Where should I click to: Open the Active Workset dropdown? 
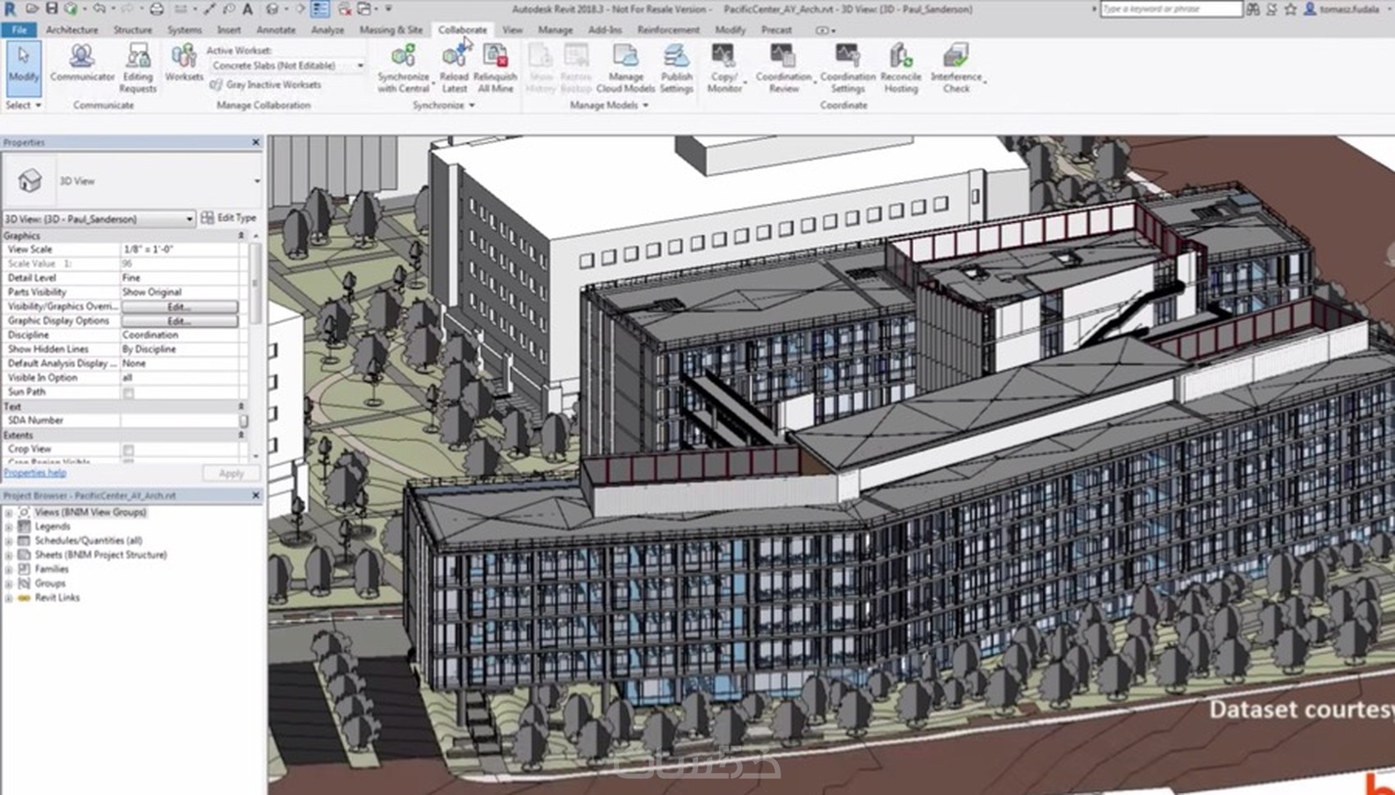359,65
